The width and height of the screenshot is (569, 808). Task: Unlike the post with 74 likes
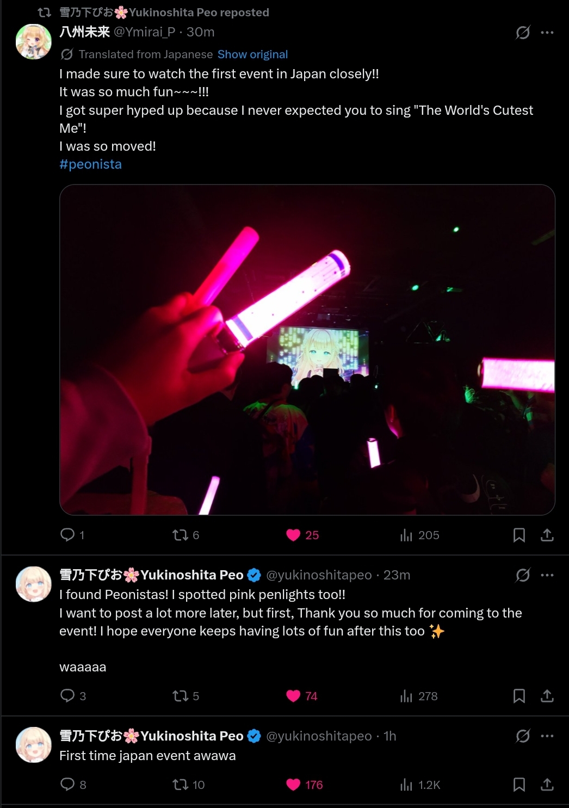tap(302, 696)
